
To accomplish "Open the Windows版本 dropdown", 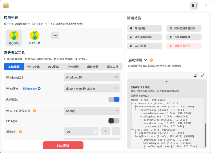I will pyautogui.click(x=92, y=77).
